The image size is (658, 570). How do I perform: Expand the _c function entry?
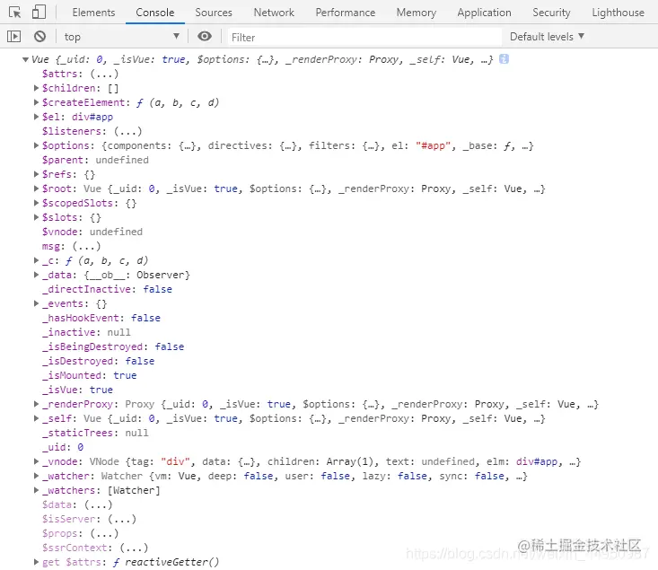tap(36, 260)
